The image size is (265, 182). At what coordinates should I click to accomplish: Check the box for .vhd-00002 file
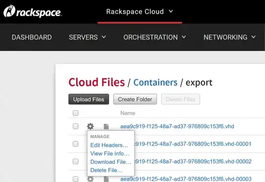click(x=76, y=161)
